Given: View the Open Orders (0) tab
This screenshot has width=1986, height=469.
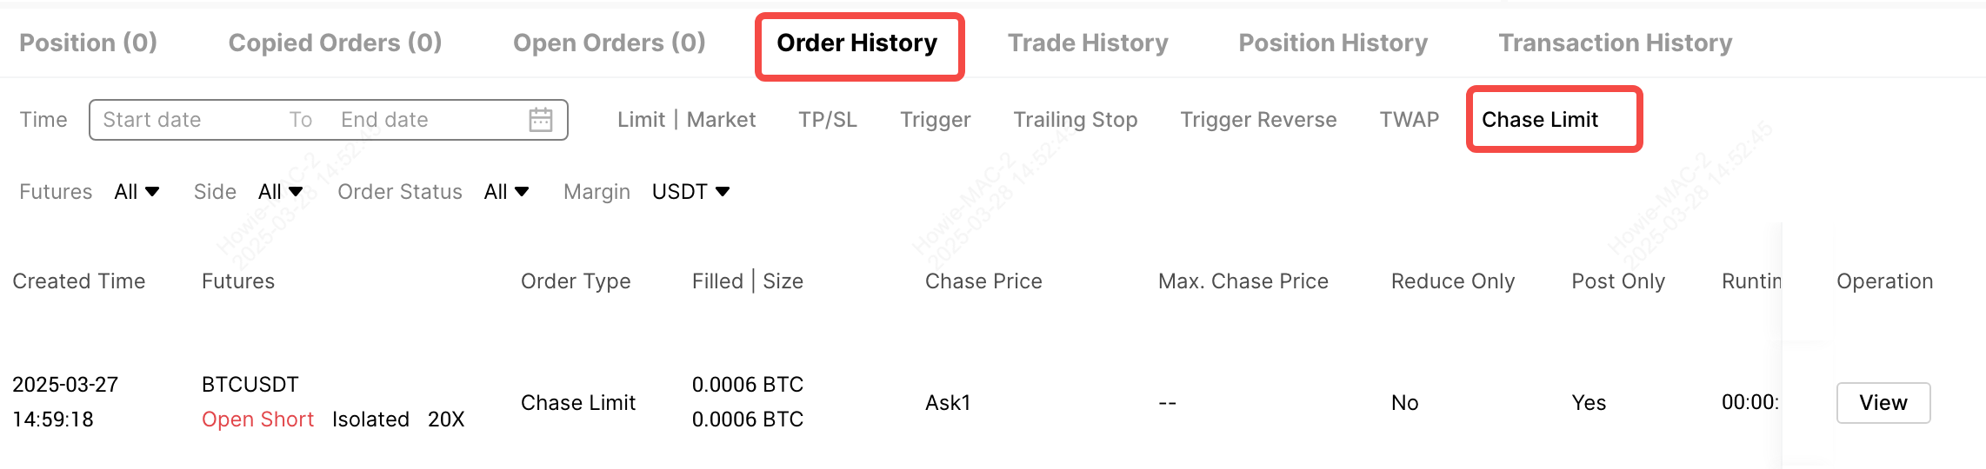Looking at the screenshot, I should pyautogui.click(x=609, y=43).
